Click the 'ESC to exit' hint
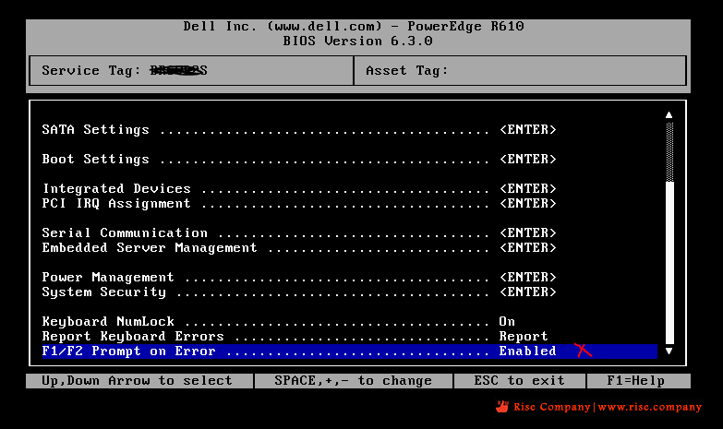This screenshot has width=723, height=429. [x=520, y=381]
